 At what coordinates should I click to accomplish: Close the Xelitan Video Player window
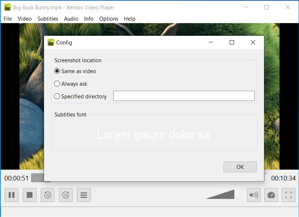(288, 8)
